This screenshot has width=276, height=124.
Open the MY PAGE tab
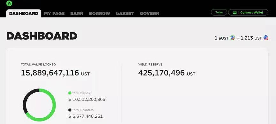pyautogui.click(x=54, y=13)
